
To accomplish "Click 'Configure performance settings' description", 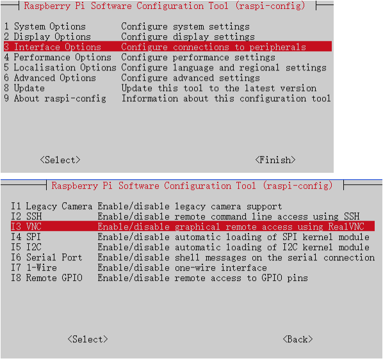I will click(199, 57).
